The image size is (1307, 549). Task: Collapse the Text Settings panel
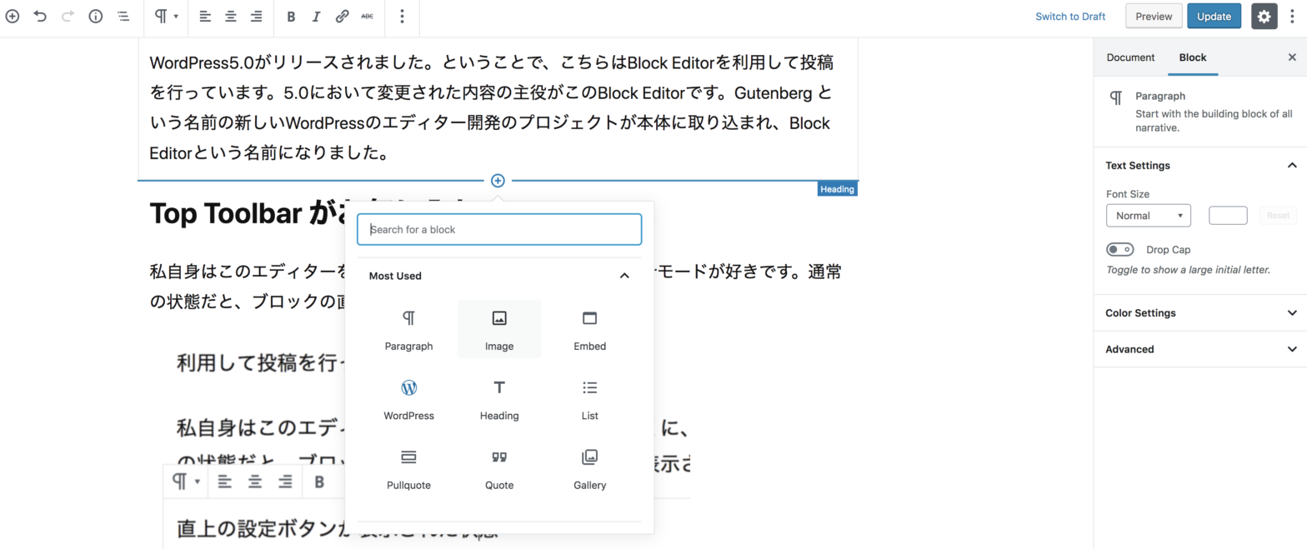coord(1199,165)
